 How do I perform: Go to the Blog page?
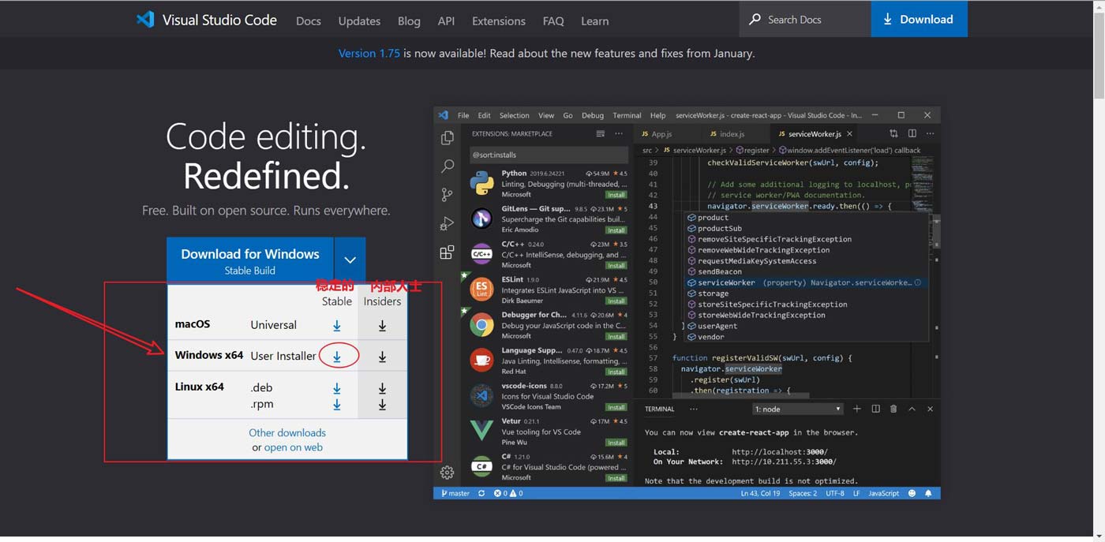pyautogui.click(x=409, y=21)
